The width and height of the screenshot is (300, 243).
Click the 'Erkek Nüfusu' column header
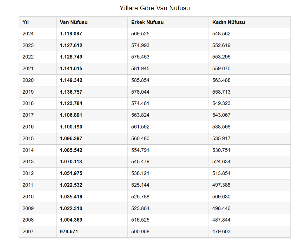(x=147, y=22)
